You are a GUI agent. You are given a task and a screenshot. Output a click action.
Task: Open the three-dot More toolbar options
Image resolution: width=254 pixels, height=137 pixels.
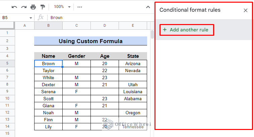[80, 7]
